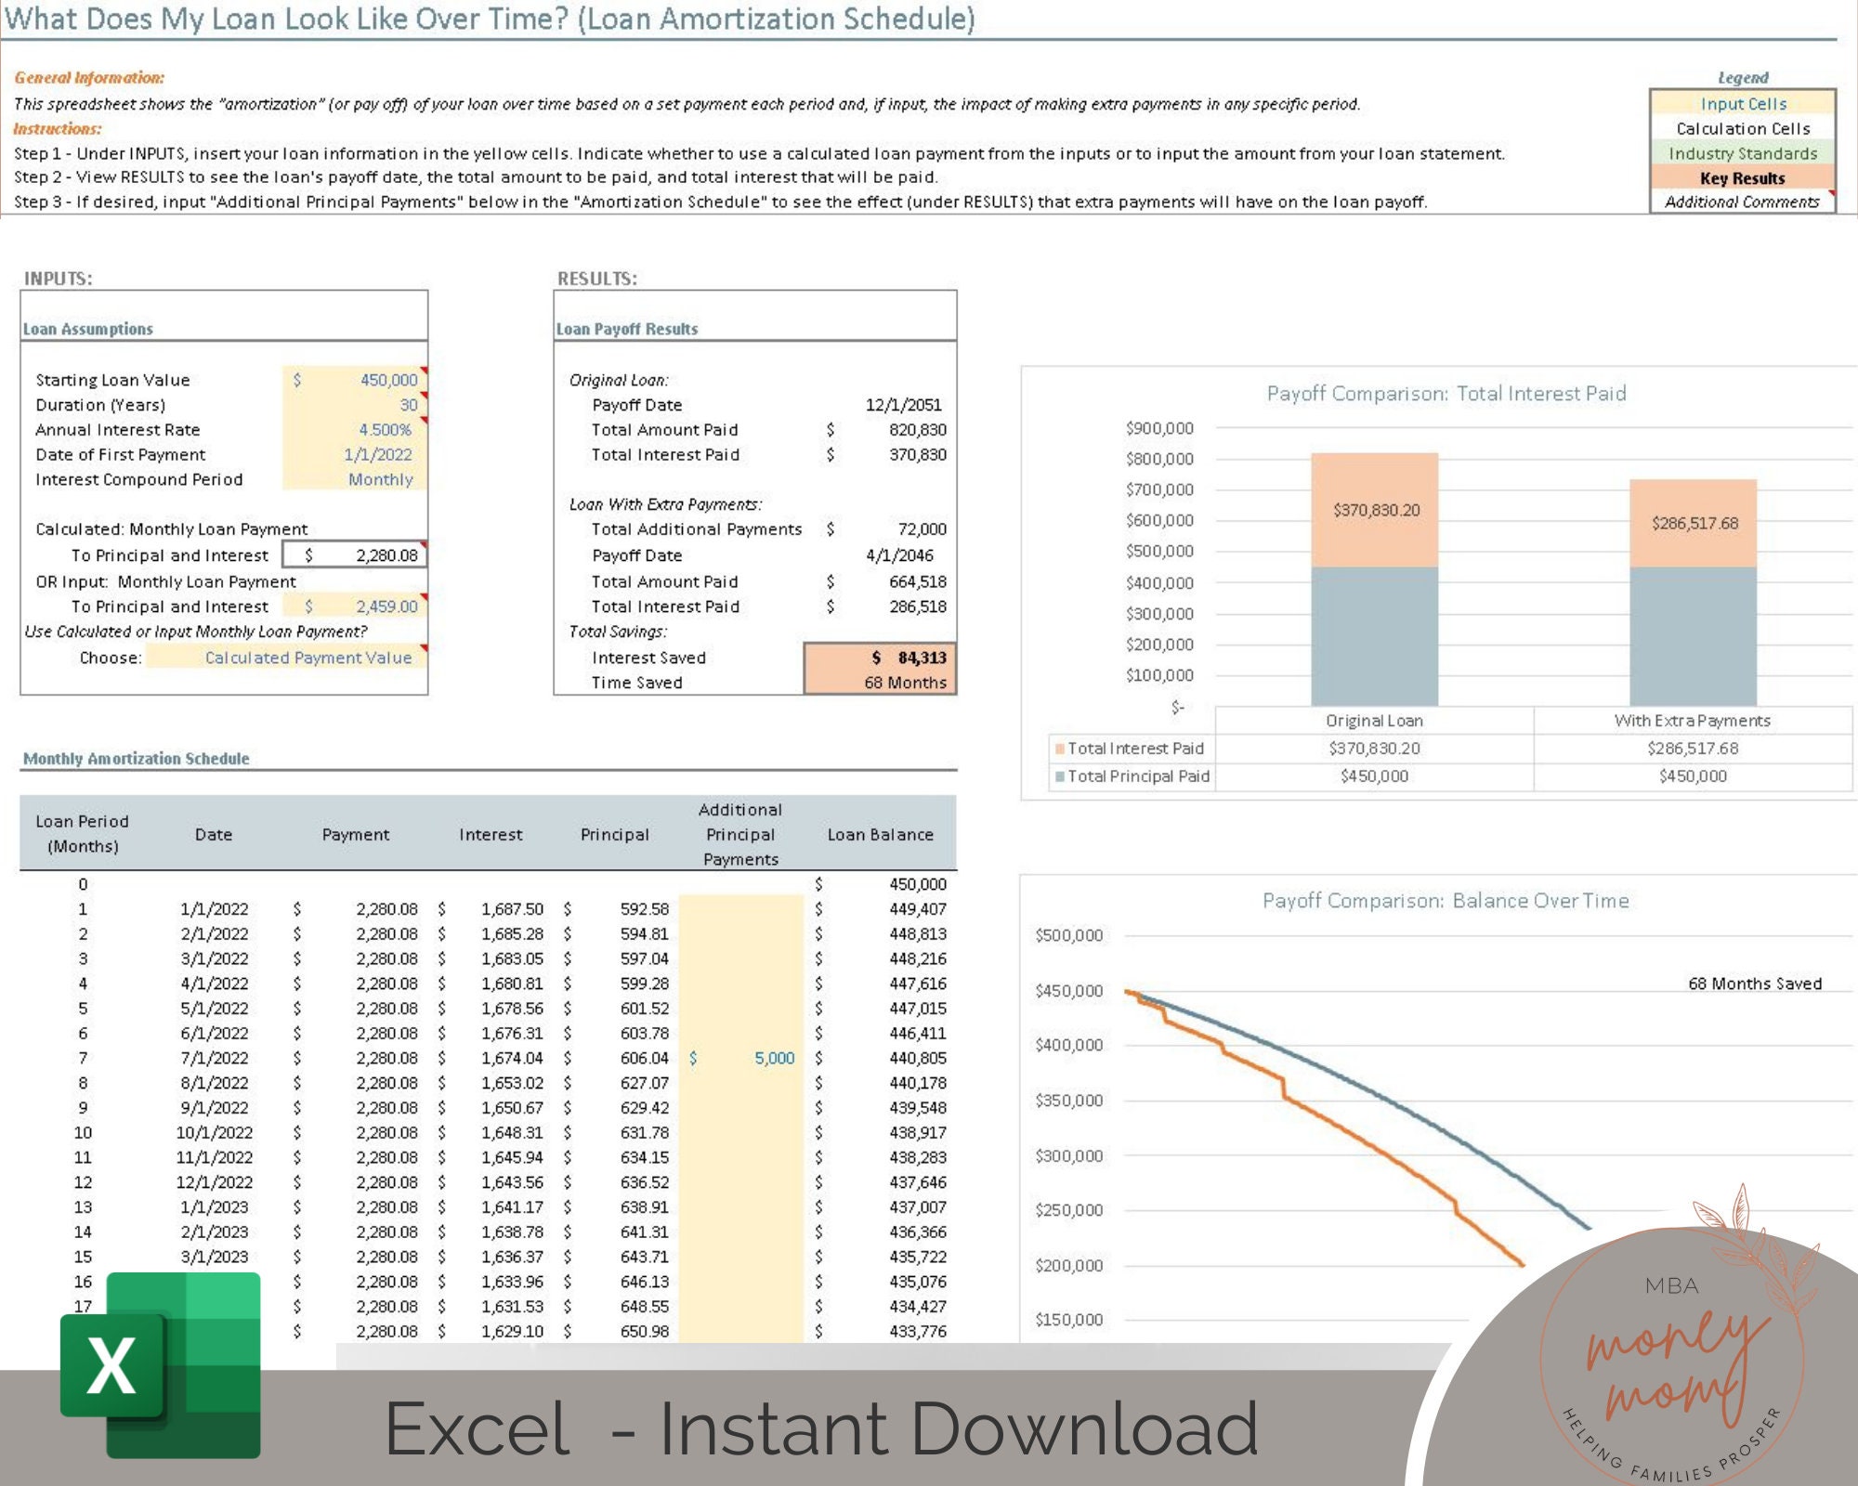Select the Key Results legend entry
Image resolution: width=1858 pixels, height=1486 pixels.
pos(1744,178)
